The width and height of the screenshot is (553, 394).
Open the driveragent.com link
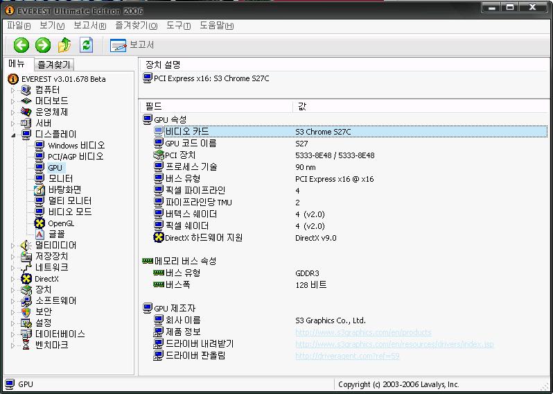point(347,356)
